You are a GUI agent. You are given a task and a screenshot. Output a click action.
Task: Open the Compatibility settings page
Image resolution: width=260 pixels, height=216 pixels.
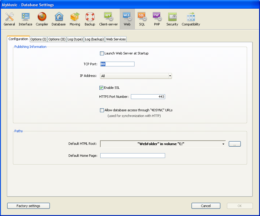coord(191,19)
